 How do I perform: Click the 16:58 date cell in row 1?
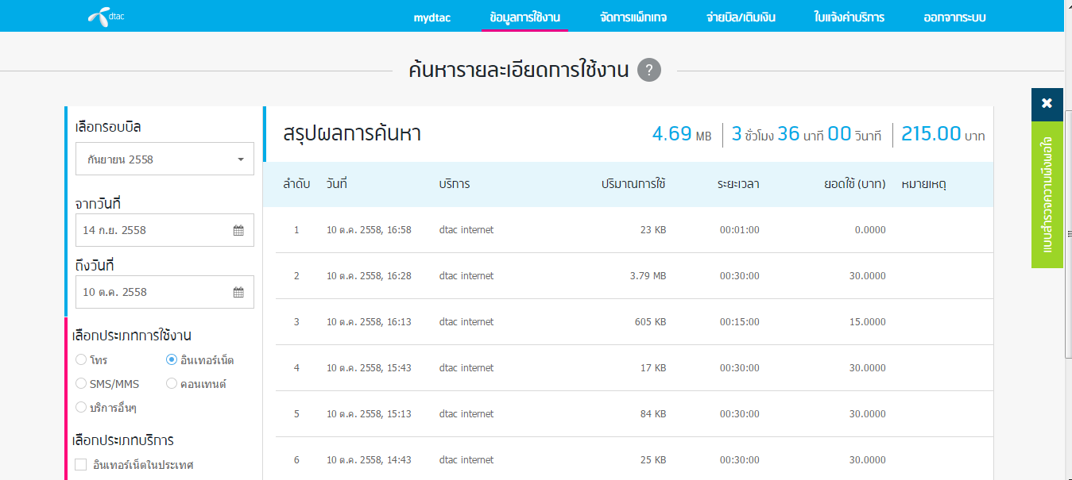click(x=369, y=230)
